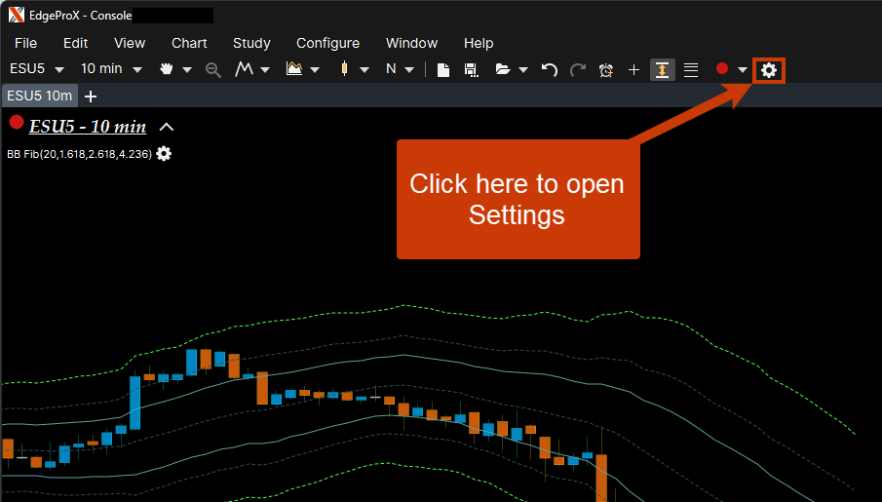Create a new chart document
The width and height of the screenshot is (882, 502).
pyautogui.click(x=442, y=69)
